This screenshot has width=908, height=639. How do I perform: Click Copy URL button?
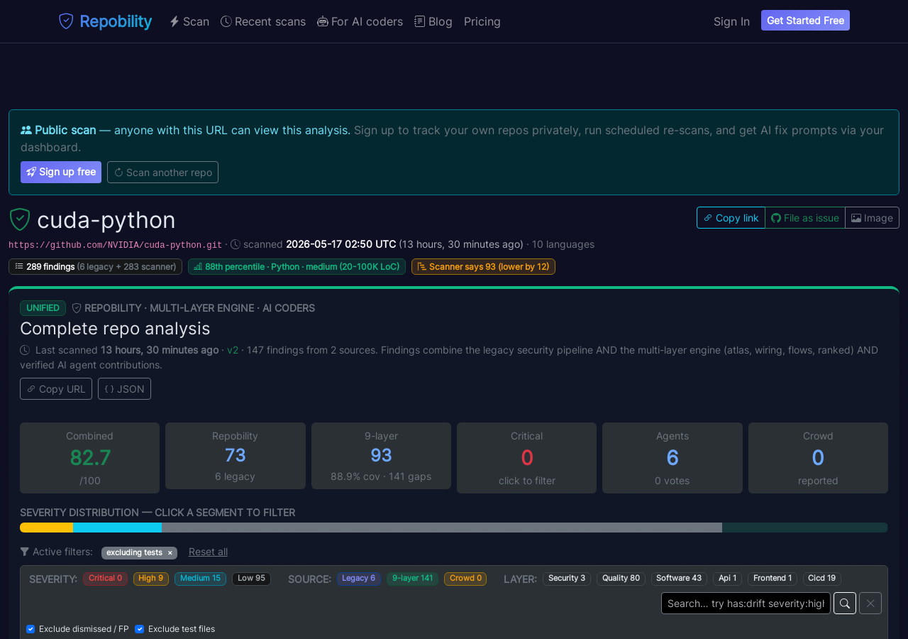click(56, 389)
